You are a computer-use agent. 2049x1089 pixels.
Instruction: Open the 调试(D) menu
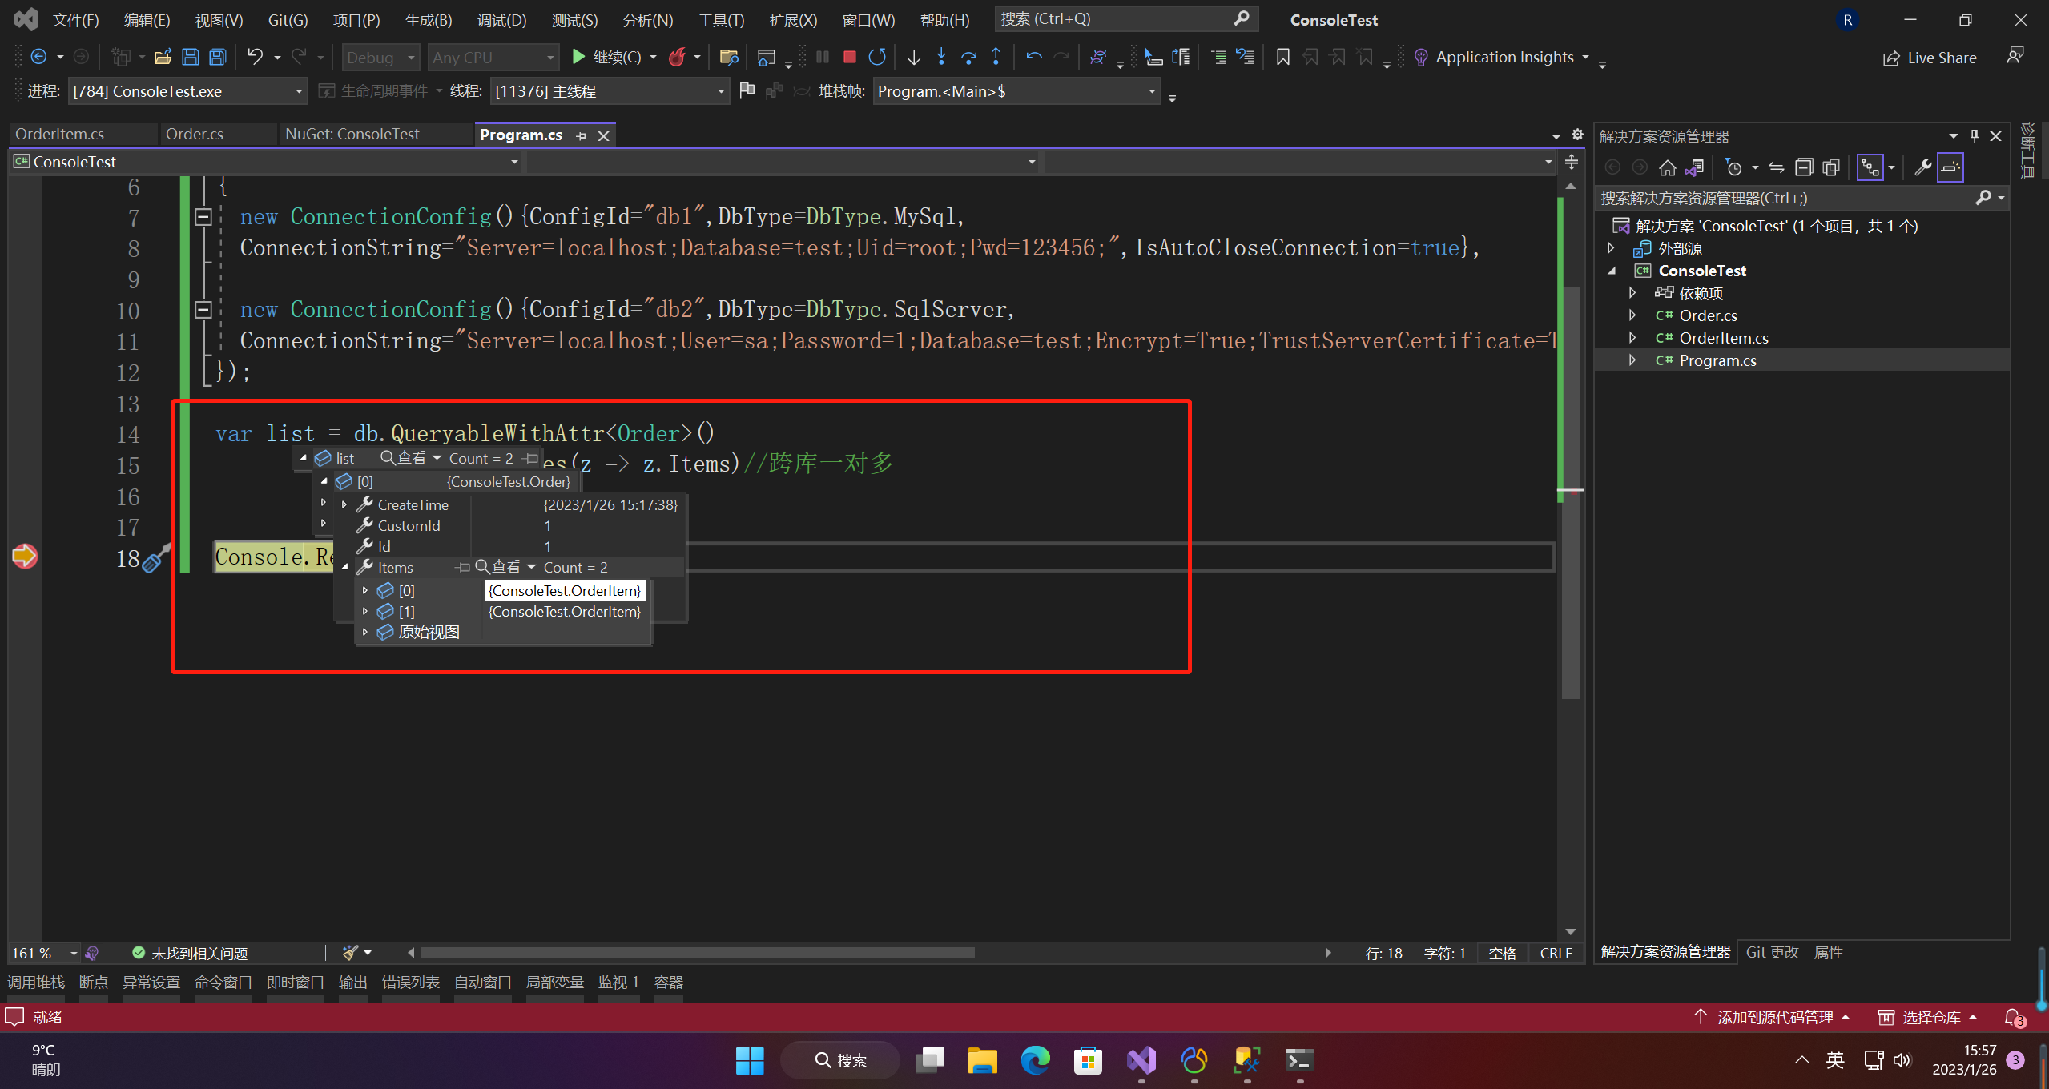pos(502,20)
